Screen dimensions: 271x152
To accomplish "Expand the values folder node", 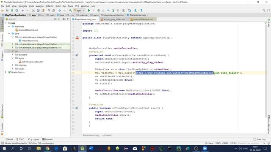I will pos(12,68).
